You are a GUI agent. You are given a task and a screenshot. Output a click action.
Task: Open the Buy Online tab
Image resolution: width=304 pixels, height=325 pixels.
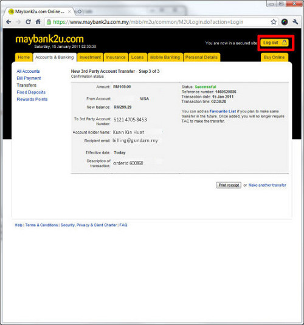pyautogui.click(x=274, y=57)
